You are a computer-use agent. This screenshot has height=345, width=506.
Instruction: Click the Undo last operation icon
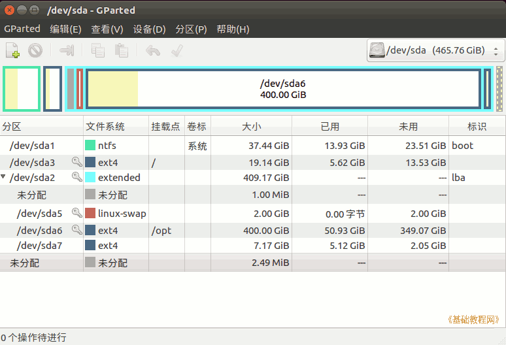pos(152,50)
